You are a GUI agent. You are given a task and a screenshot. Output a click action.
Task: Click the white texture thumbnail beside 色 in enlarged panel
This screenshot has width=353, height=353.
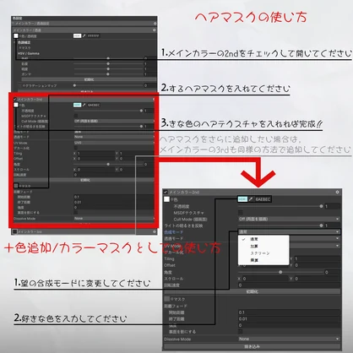166,199
